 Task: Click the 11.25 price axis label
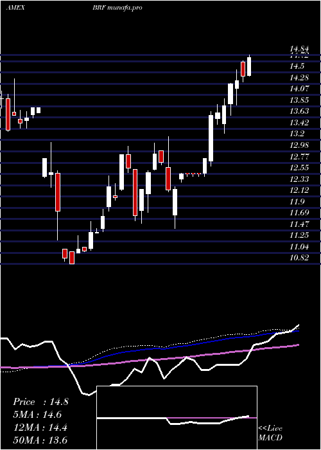click(300, 235)
